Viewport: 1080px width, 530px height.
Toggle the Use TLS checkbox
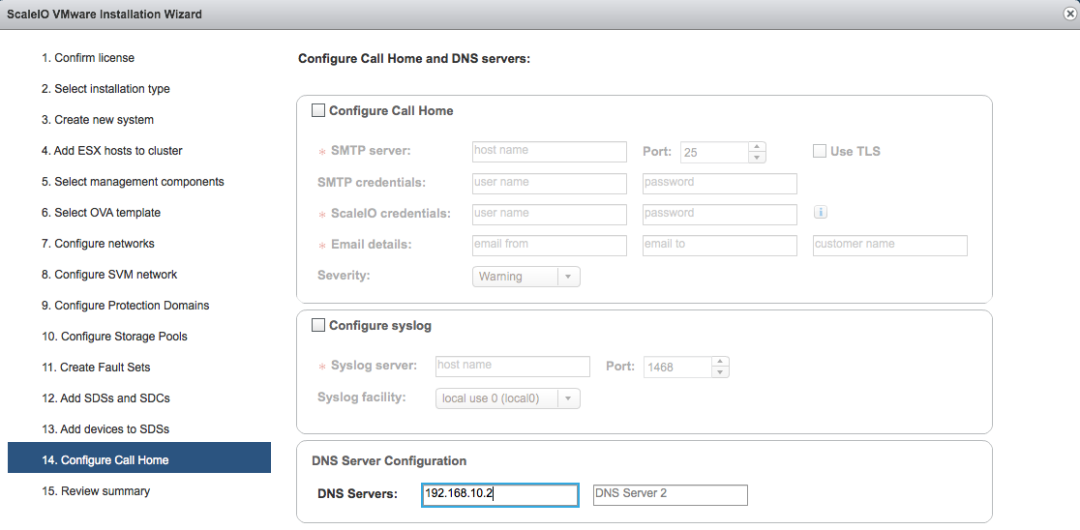pos(820,151)
